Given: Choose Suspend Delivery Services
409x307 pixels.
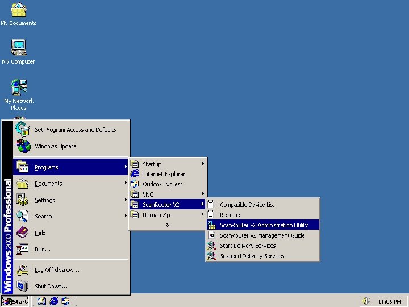Looking at the screenshot, I should 262,256.
